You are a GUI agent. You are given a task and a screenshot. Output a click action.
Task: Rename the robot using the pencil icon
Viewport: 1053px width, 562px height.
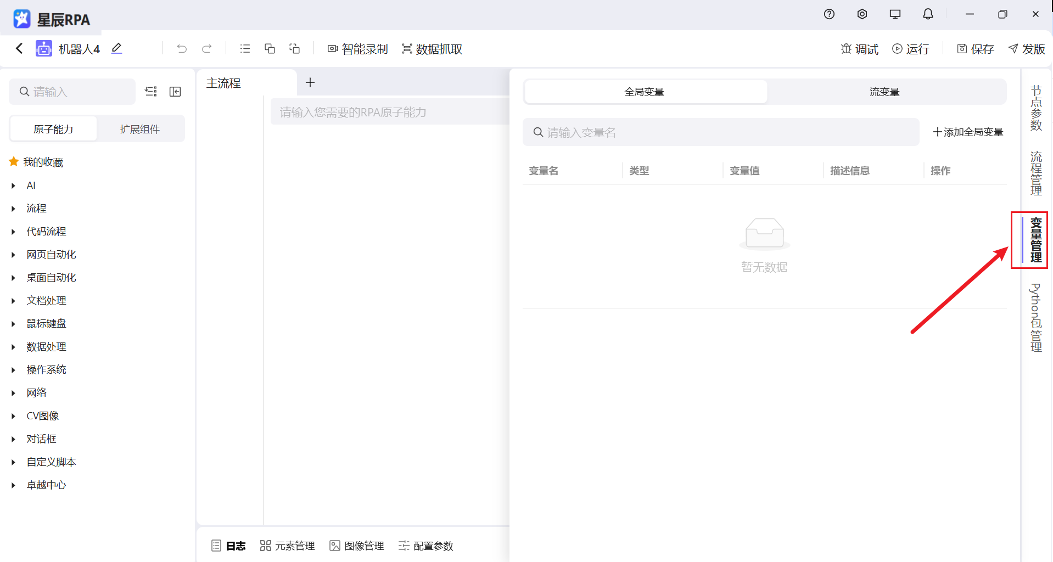(x=116, y=49)
